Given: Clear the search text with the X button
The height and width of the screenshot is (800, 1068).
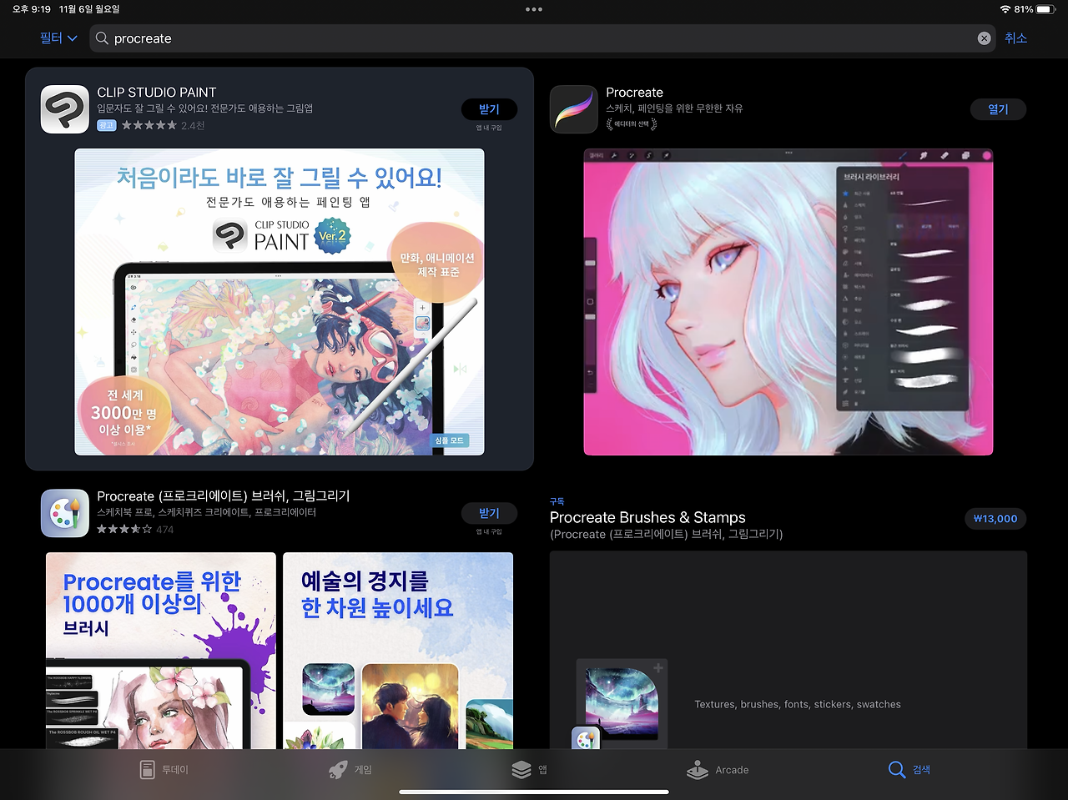Looking at the screenshot, I should 984,38.
